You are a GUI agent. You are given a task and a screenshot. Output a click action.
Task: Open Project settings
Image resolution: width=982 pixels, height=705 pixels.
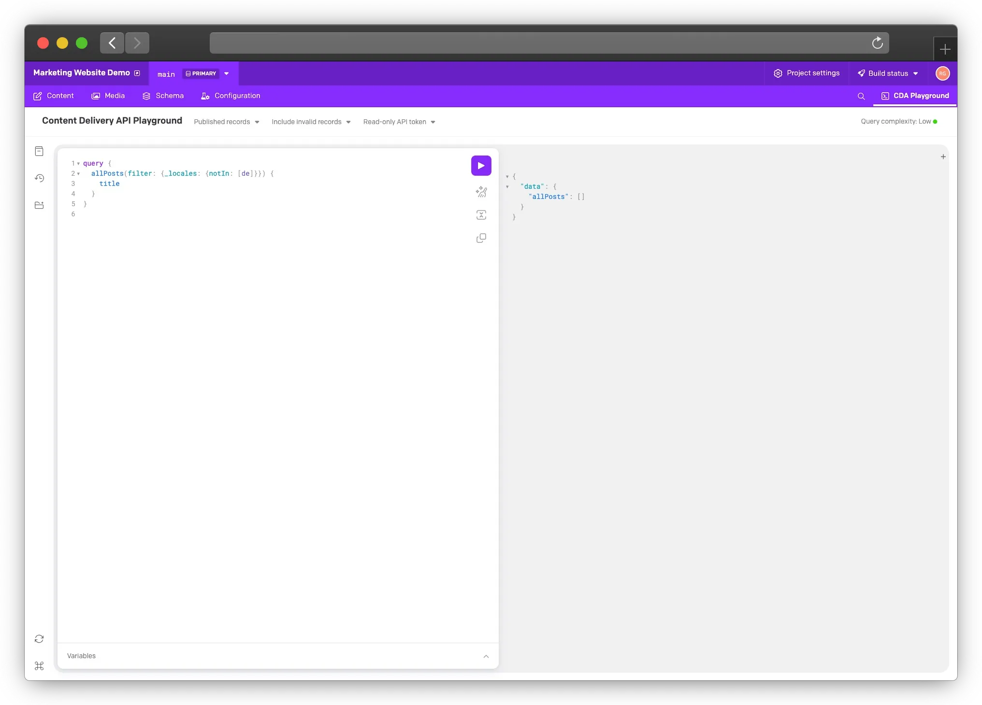click(x=806, y=73)
